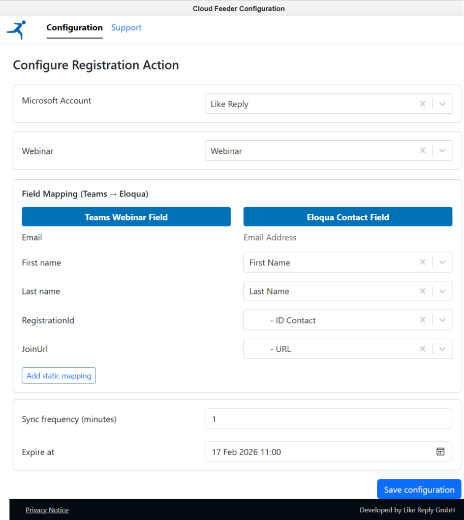
Task: Open the Privacy Notice link
Action: [x=47, y=510]
